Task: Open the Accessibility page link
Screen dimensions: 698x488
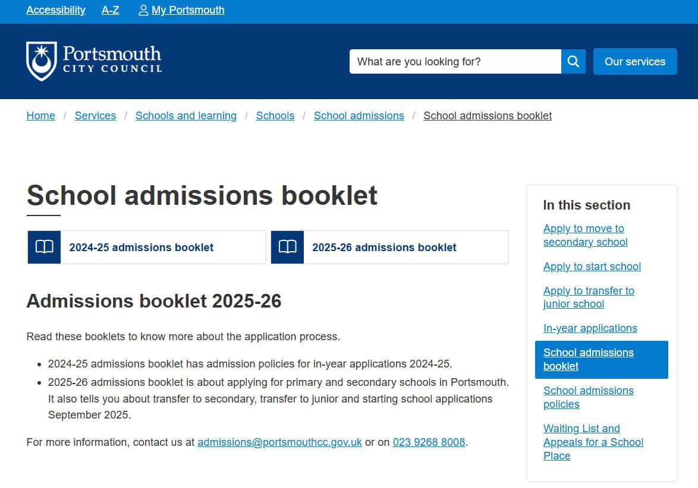Action: point(56,10)
